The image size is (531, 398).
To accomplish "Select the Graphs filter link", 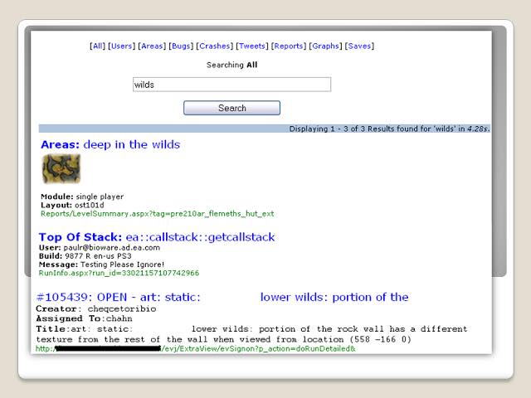I will (325, 46).
